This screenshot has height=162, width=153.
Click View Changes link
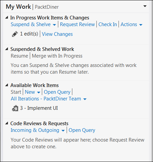(57, 34)
